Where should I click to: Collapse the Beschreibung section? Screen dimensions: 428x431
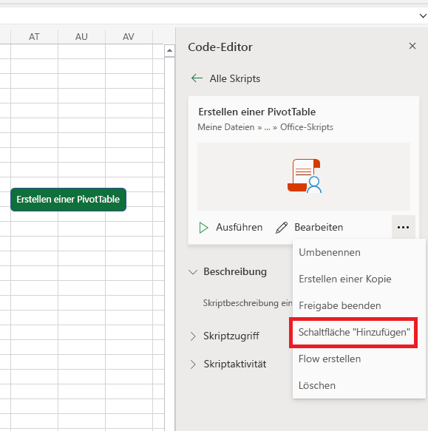point(193,272)
